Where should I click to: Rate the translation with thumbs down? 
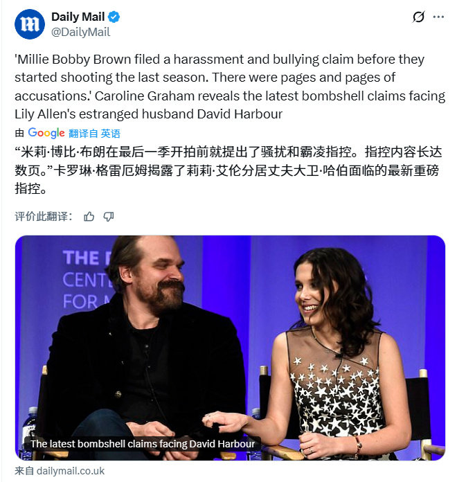(x=109, y=217)
